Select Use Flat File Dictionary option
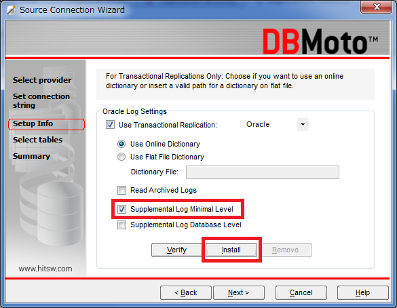This screenshot has width=397, height=308. coord(121,157)
